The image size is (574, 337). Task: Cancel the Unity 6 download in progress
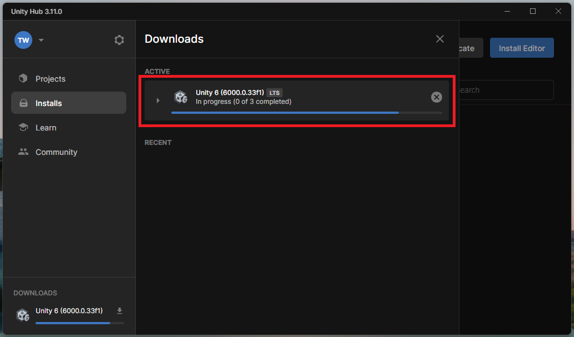437,97
